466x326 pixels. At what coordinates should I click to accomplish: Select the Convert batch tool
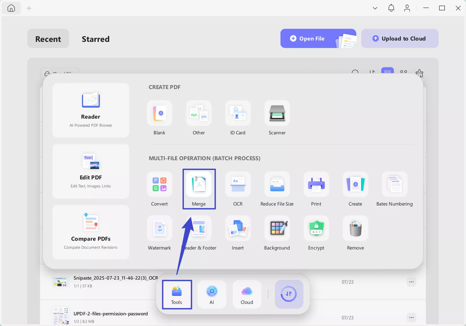[x=159, y=189]
